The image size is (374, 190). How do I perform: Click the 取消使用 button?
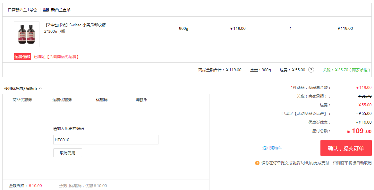point(67,153)
